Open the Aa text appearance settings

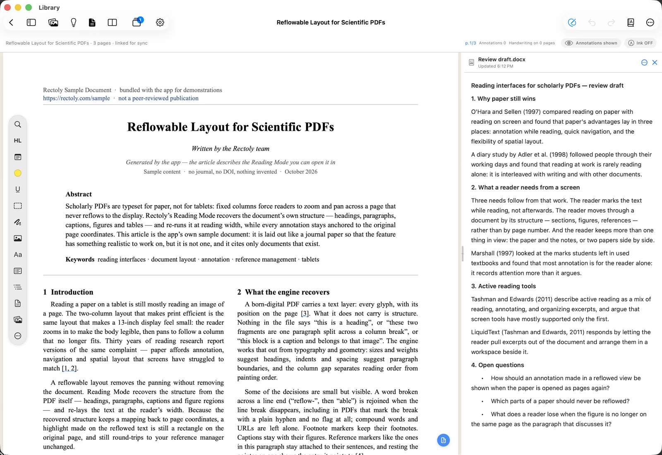point(18,255)
